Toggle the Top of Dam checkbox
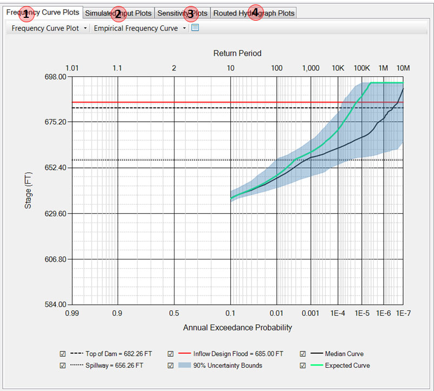Viewport: 434px width, 391px height. (63, 354)
